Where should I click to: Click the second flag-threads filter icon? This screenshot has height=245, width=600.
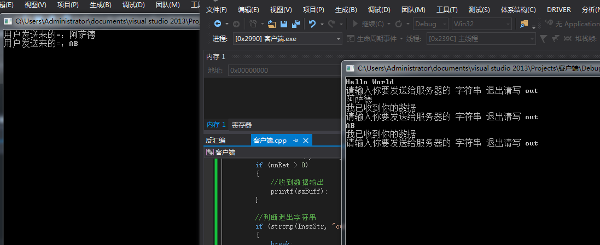pyautogui.click(x=556, y=39)
